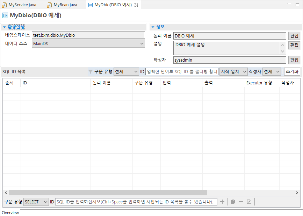
Task: Click the add SQL ID plus icon
Action: point(222,201)
